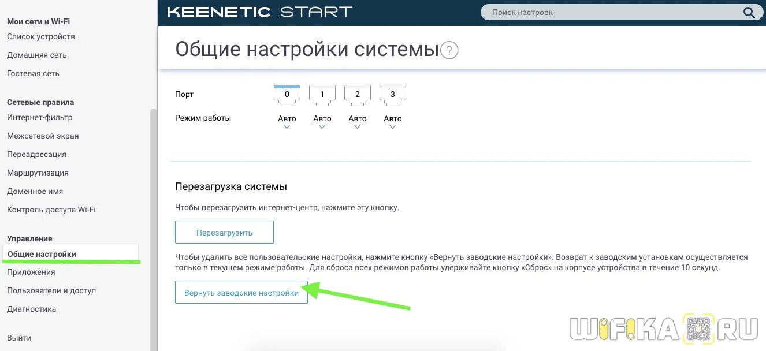766x351 pixels.
Task: Click the Keenetic Start logo
Action: pos(259,12)
